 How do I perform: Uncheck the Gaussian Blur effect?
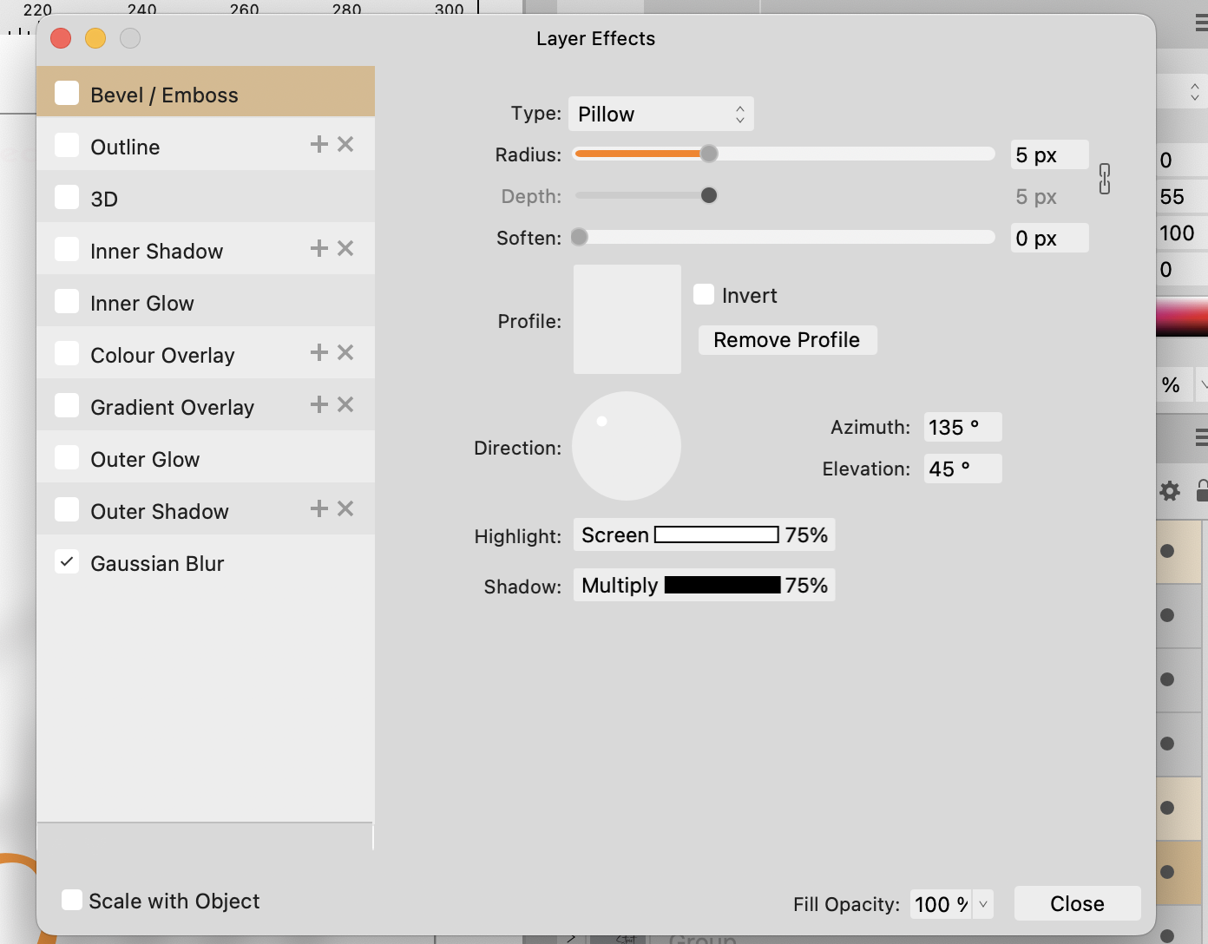tap(67, 562)
